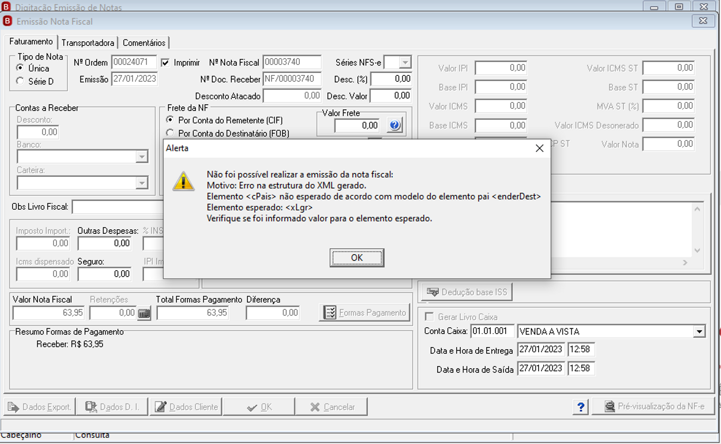Click the Nº Ordem field

[134, 62]
